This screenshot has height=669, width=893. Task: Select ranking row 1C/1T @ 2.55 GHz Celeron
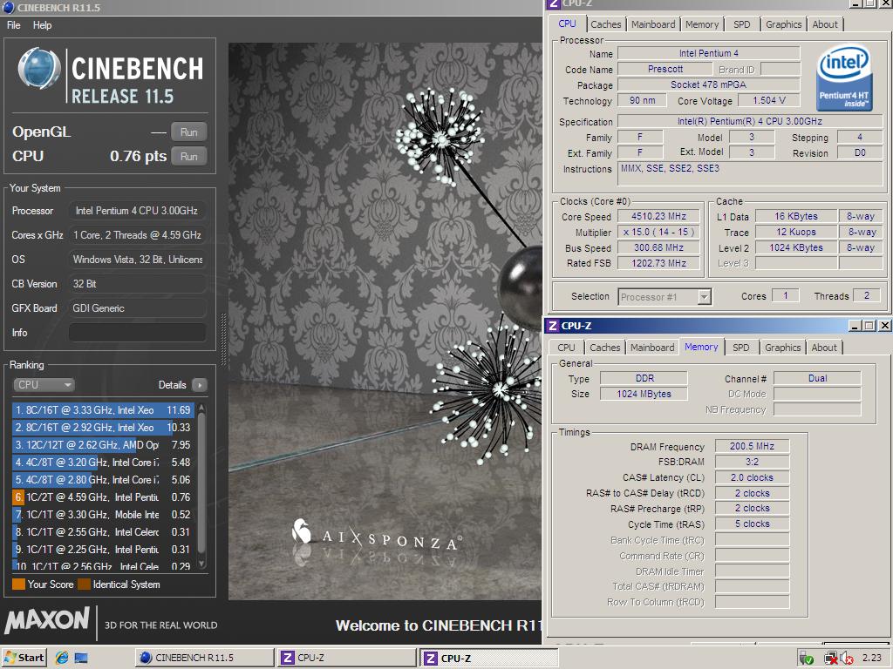(103, 532)
